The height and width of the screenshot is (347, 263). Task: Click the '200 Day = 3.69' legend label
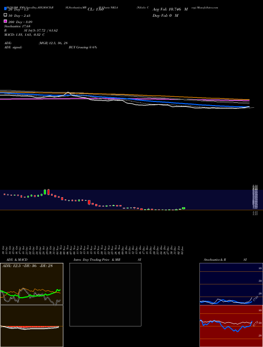(20, 22)
